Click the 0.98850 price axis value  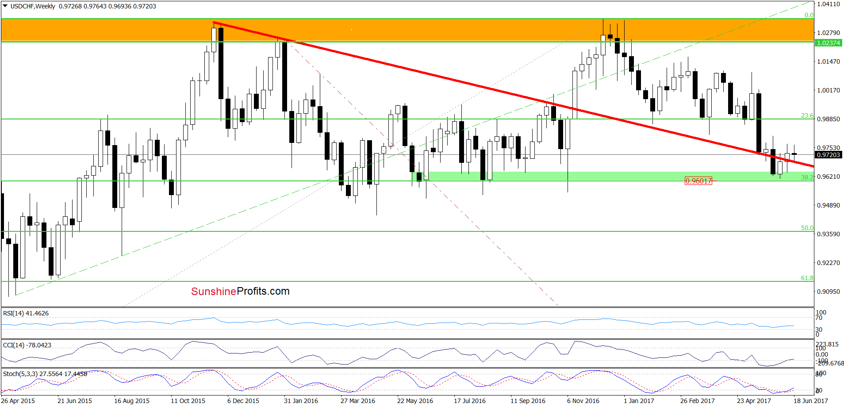[828, 119]
